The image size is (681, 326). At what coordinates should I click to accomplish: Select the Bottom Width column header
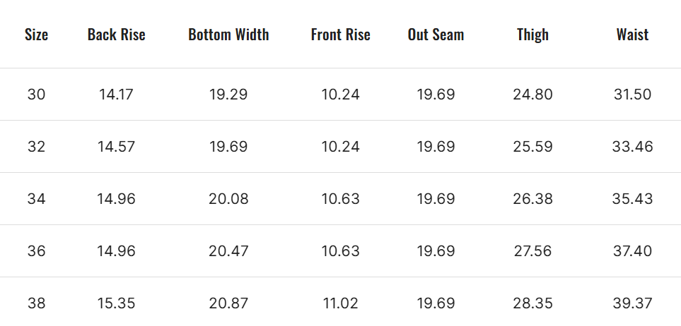[x=228, y=35]
